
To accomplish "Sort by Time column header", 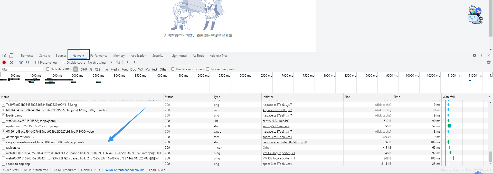I will tap(417, 97).
